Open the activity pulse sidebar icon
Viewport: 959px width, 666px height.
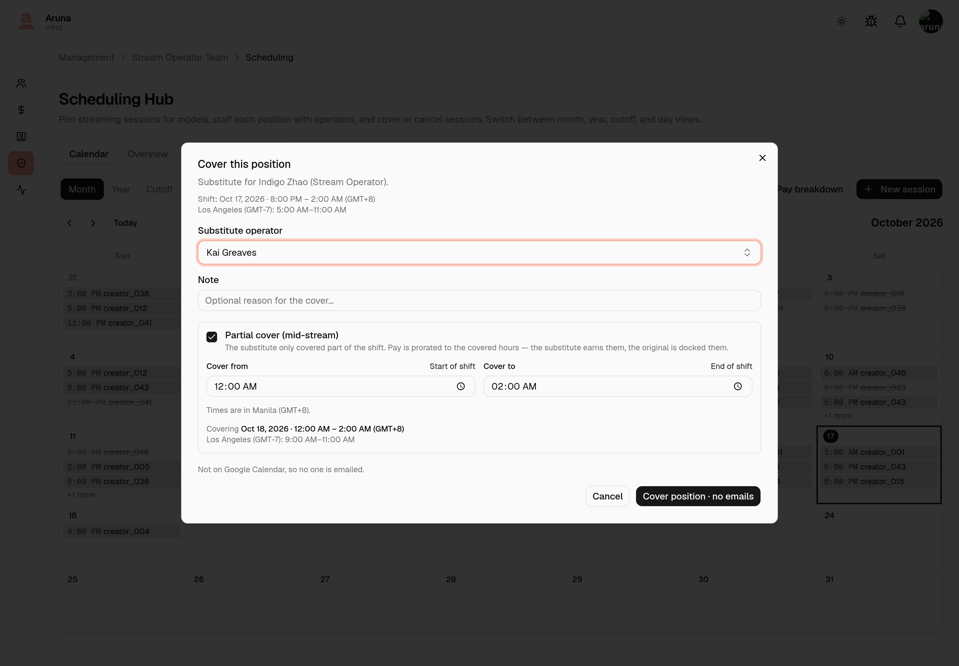(21, 190)
